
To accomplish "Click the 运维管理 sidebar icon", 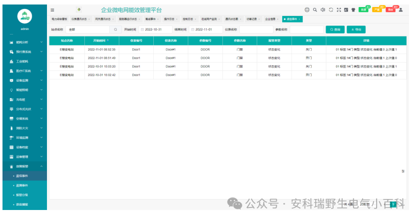I will (11, 157).
